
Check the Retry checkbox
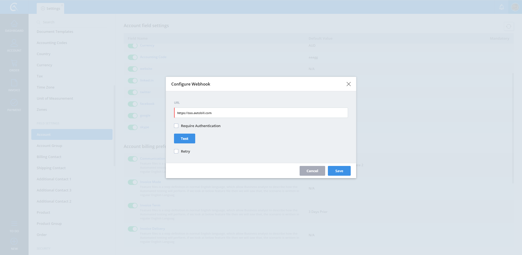(176, 151)
